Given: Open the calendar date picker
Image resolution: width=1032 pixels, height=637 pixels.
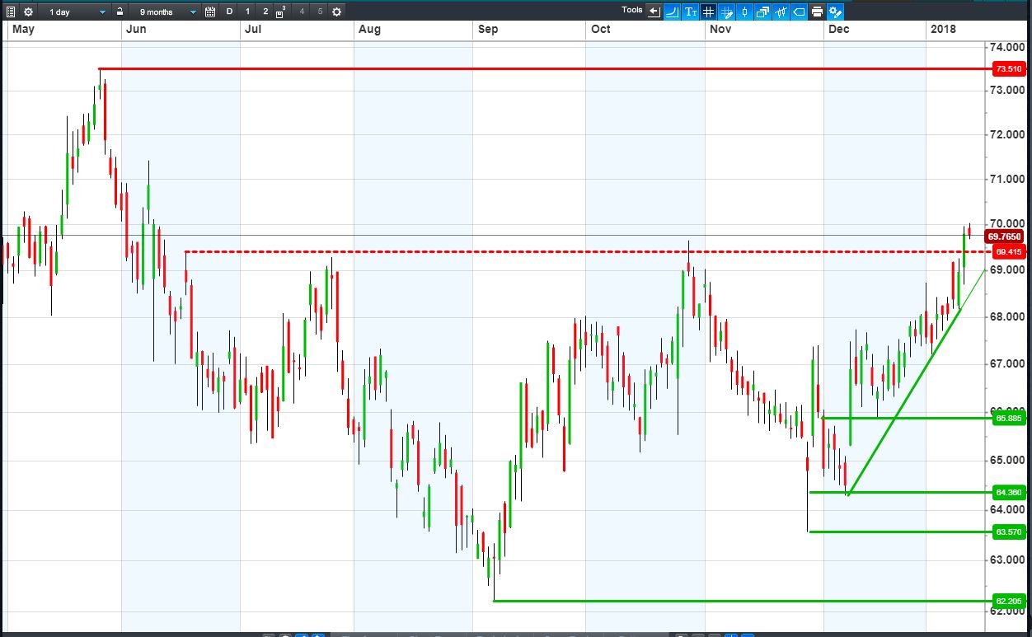Looking at the screenshot, I should (x=210, y=12).
